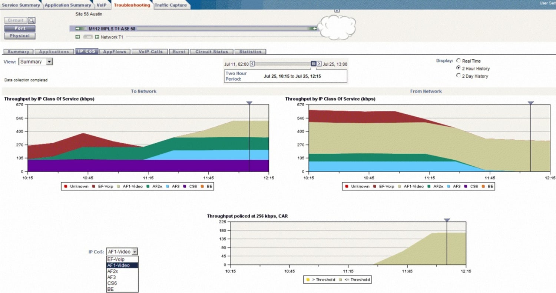Image resolution: width=556 pixels, height=293 pixels.
Task: Click the time range slider handle
Action: (x=313, y=64)
